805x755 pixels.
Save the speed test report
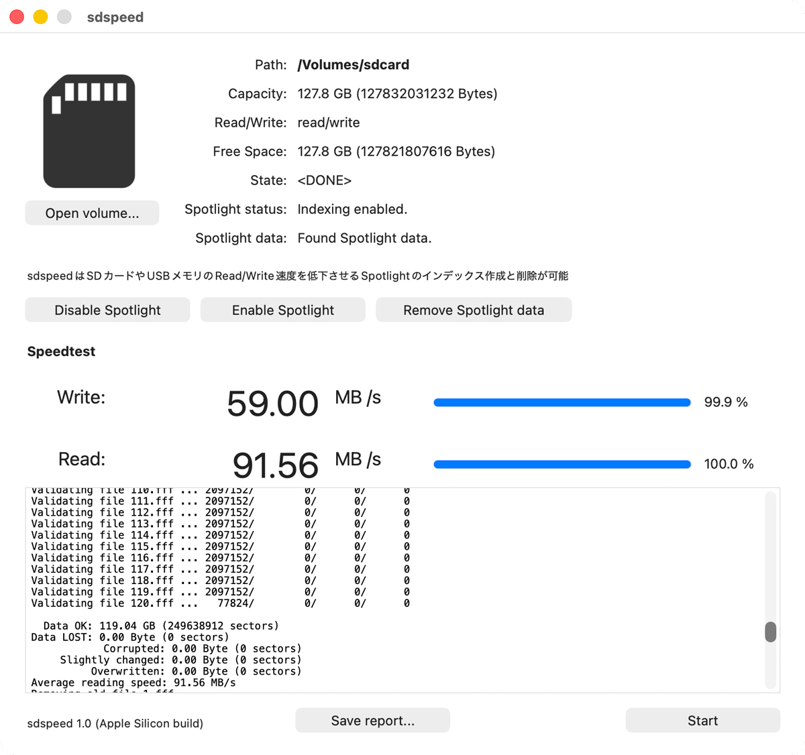(x=373, y=720)
